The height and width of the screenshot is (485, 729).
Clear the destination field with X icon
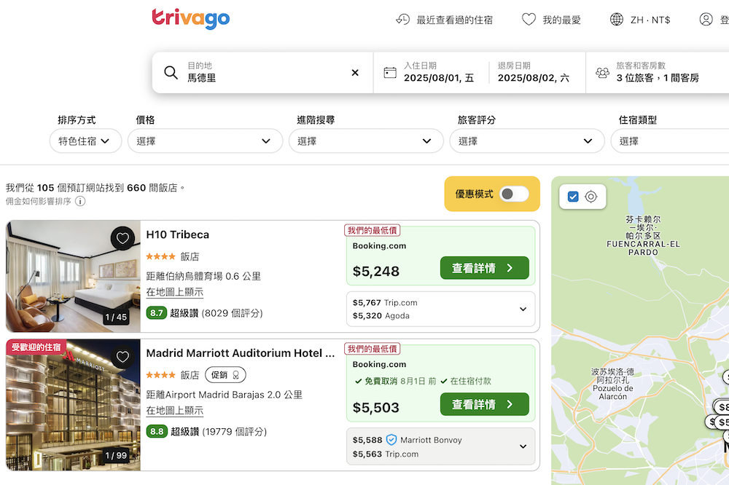click(355, 73)
